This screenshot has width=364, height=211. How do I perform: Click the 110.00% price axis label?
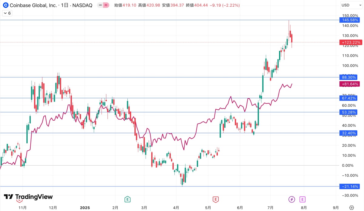(349, 55)
